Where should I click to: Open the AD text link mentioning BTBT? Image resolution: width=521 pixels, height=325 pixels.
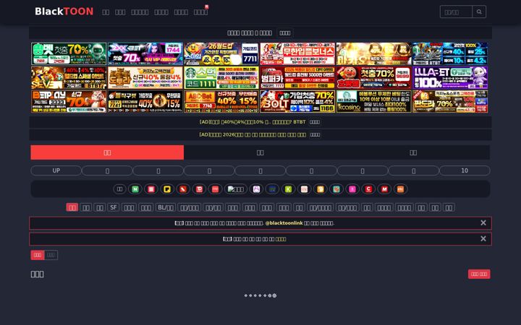[x=253, y=122]
